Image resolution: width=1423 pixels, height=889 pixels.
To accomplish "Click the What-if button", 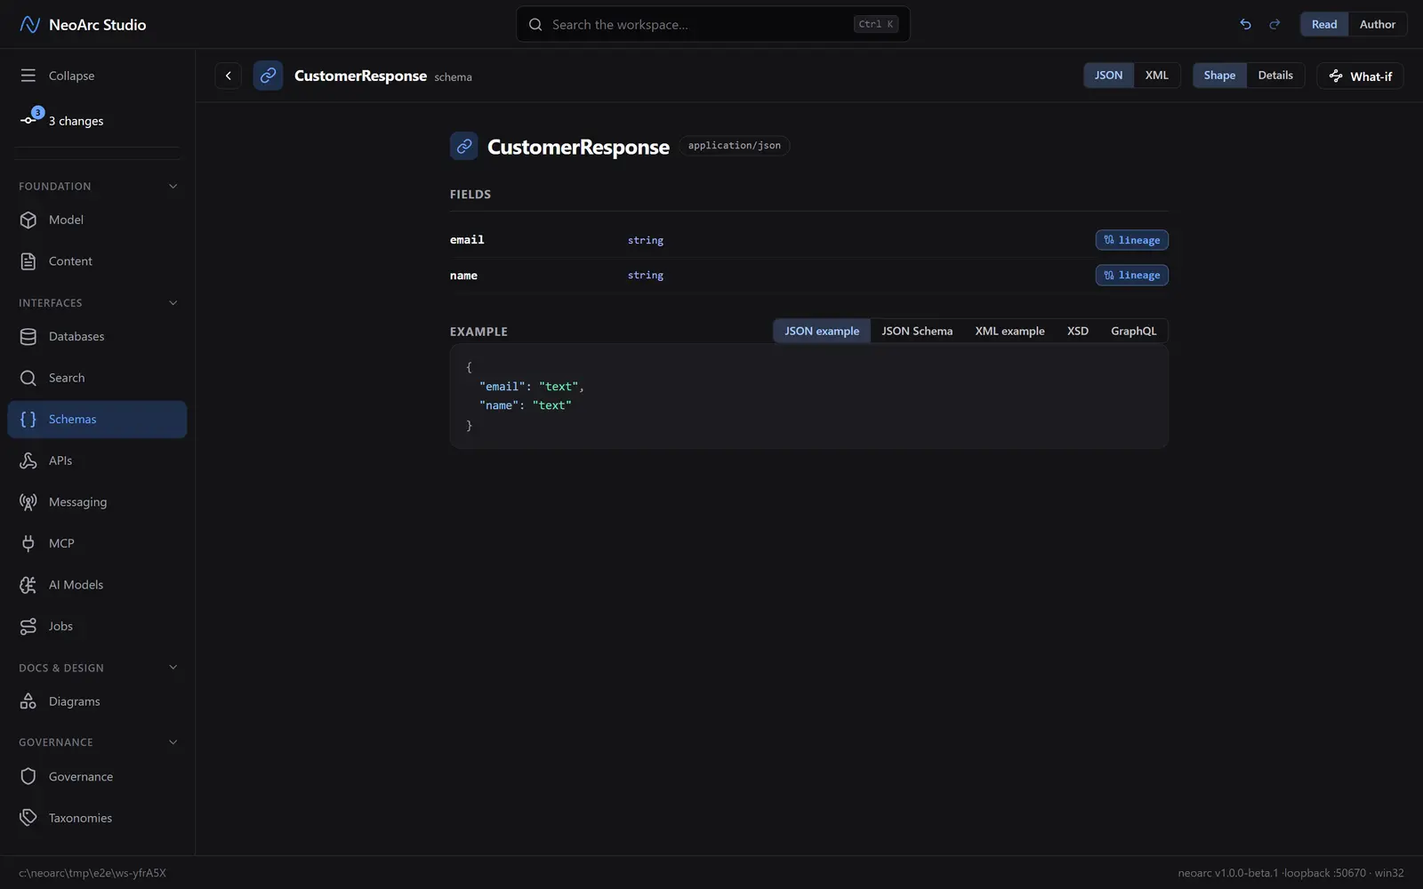I will click(x=1360, y=76).
